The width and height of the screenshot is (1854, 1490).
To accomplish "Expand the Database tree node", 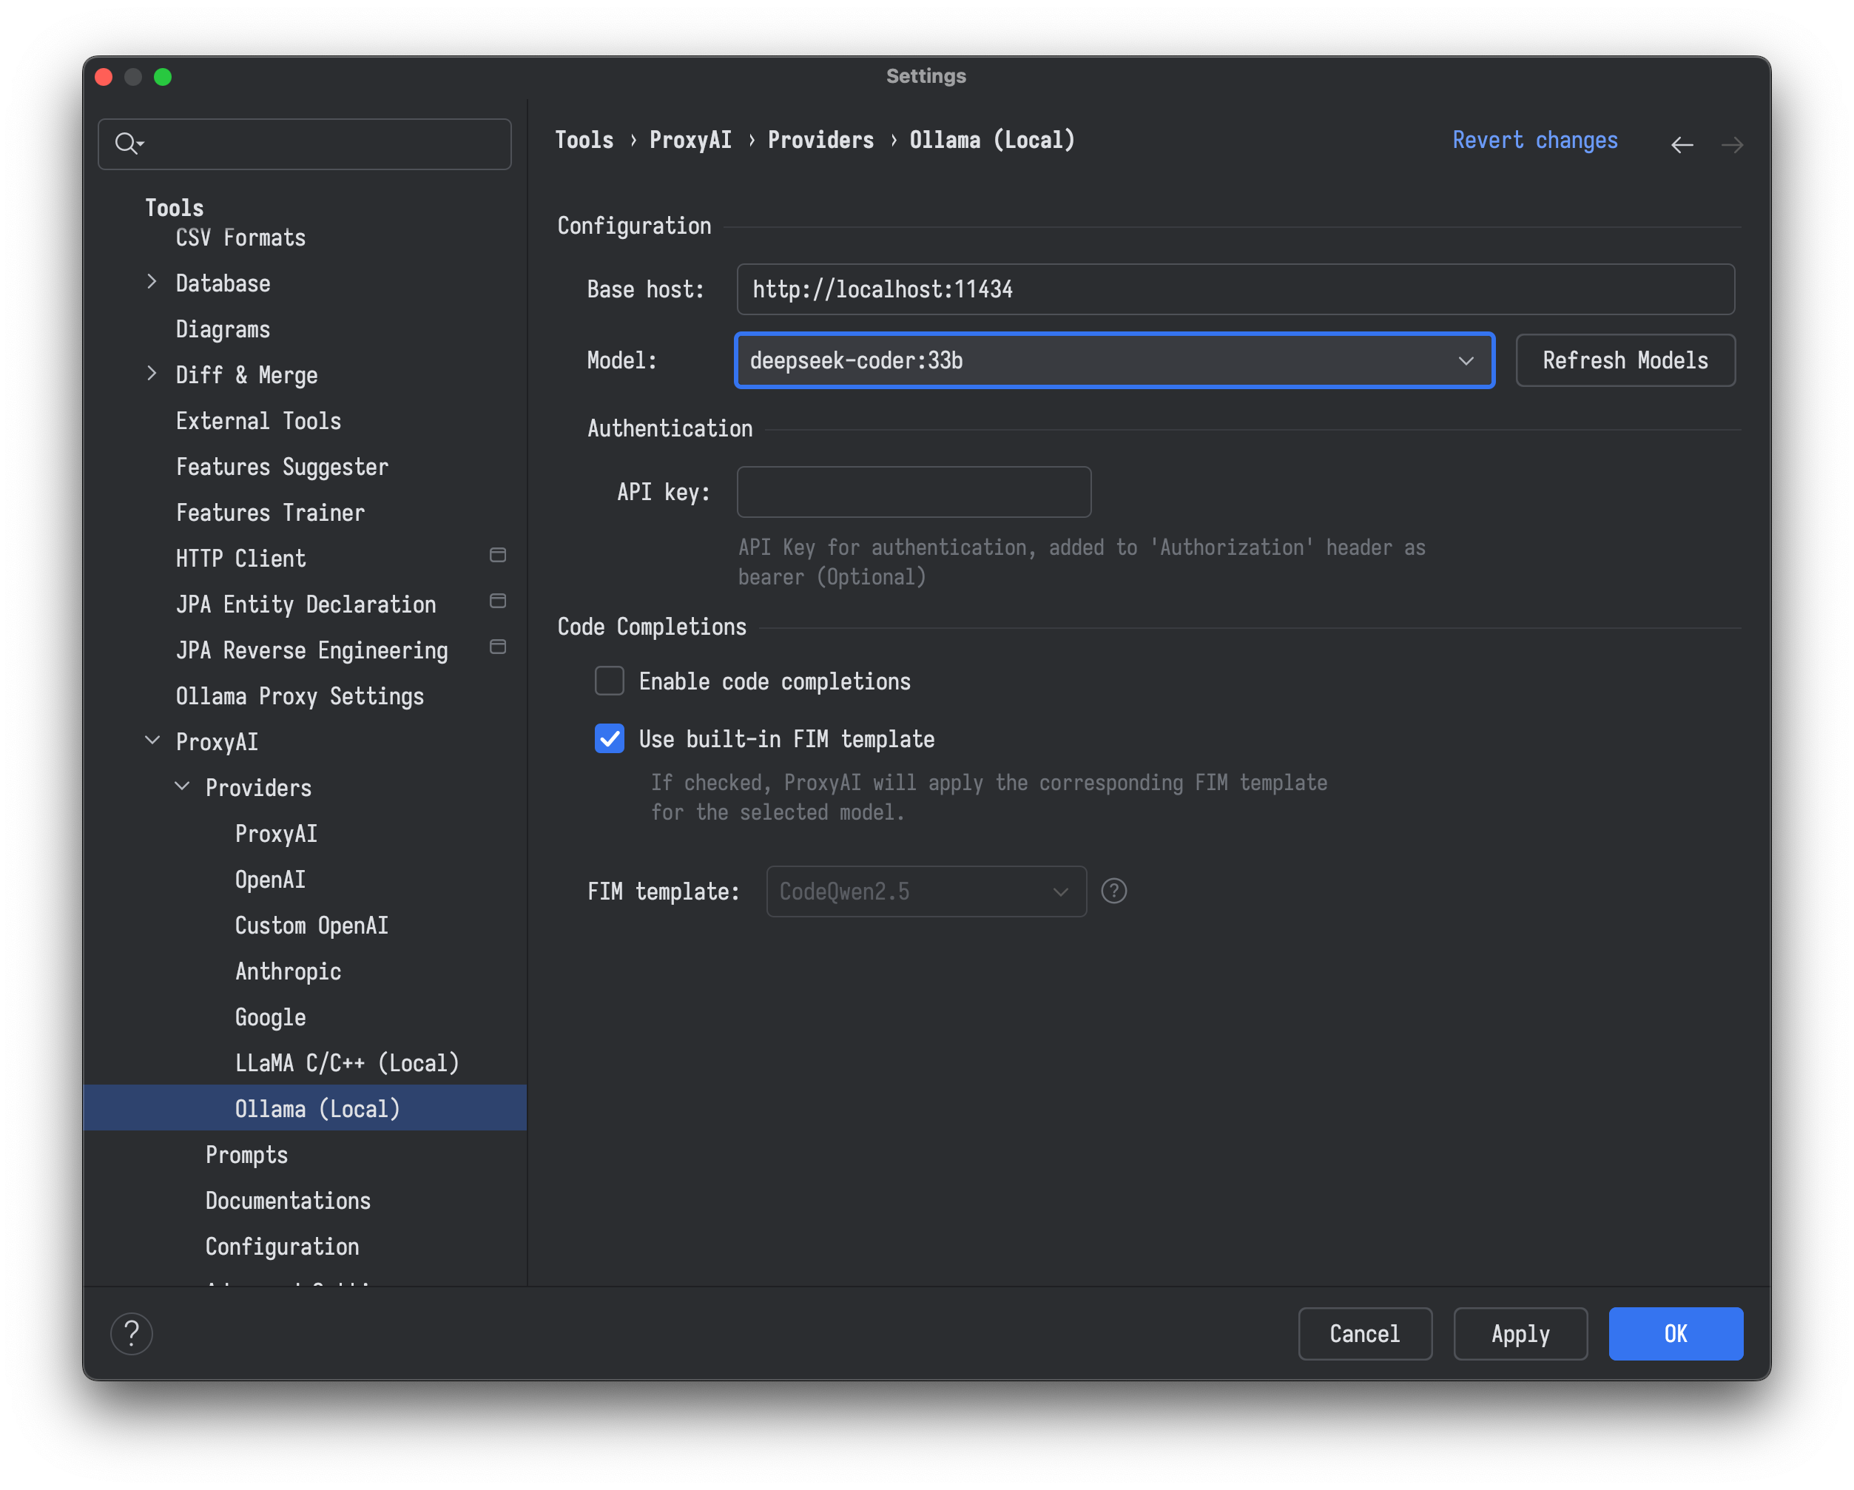I will (152, 282).
